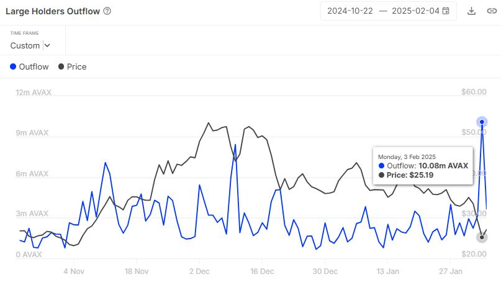The height and width of the screenshot is (287, 501).
Task: Click the 3 Feb 2025 tooltip box
Action: 423,165
